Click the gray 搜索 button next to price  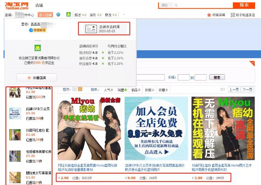click(x=217, y=77)
